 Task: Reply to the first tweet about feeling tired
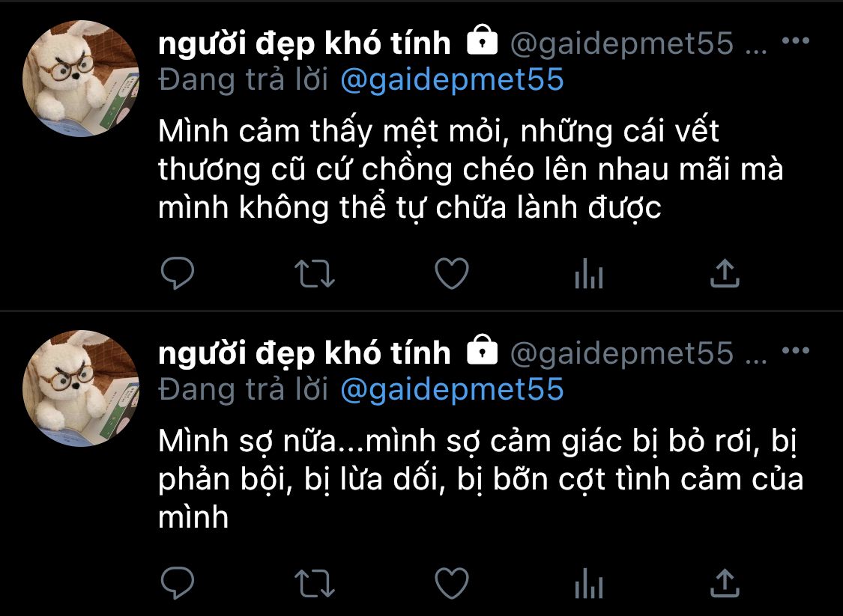(178, 273)
